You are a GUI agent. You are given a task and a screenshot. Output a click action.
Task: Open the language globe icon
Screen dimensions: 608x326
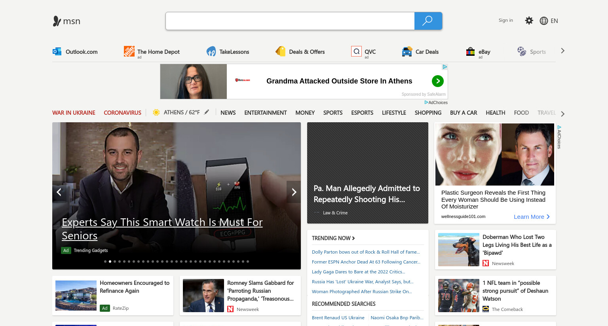pyautogui.click(x=544, y=21)
